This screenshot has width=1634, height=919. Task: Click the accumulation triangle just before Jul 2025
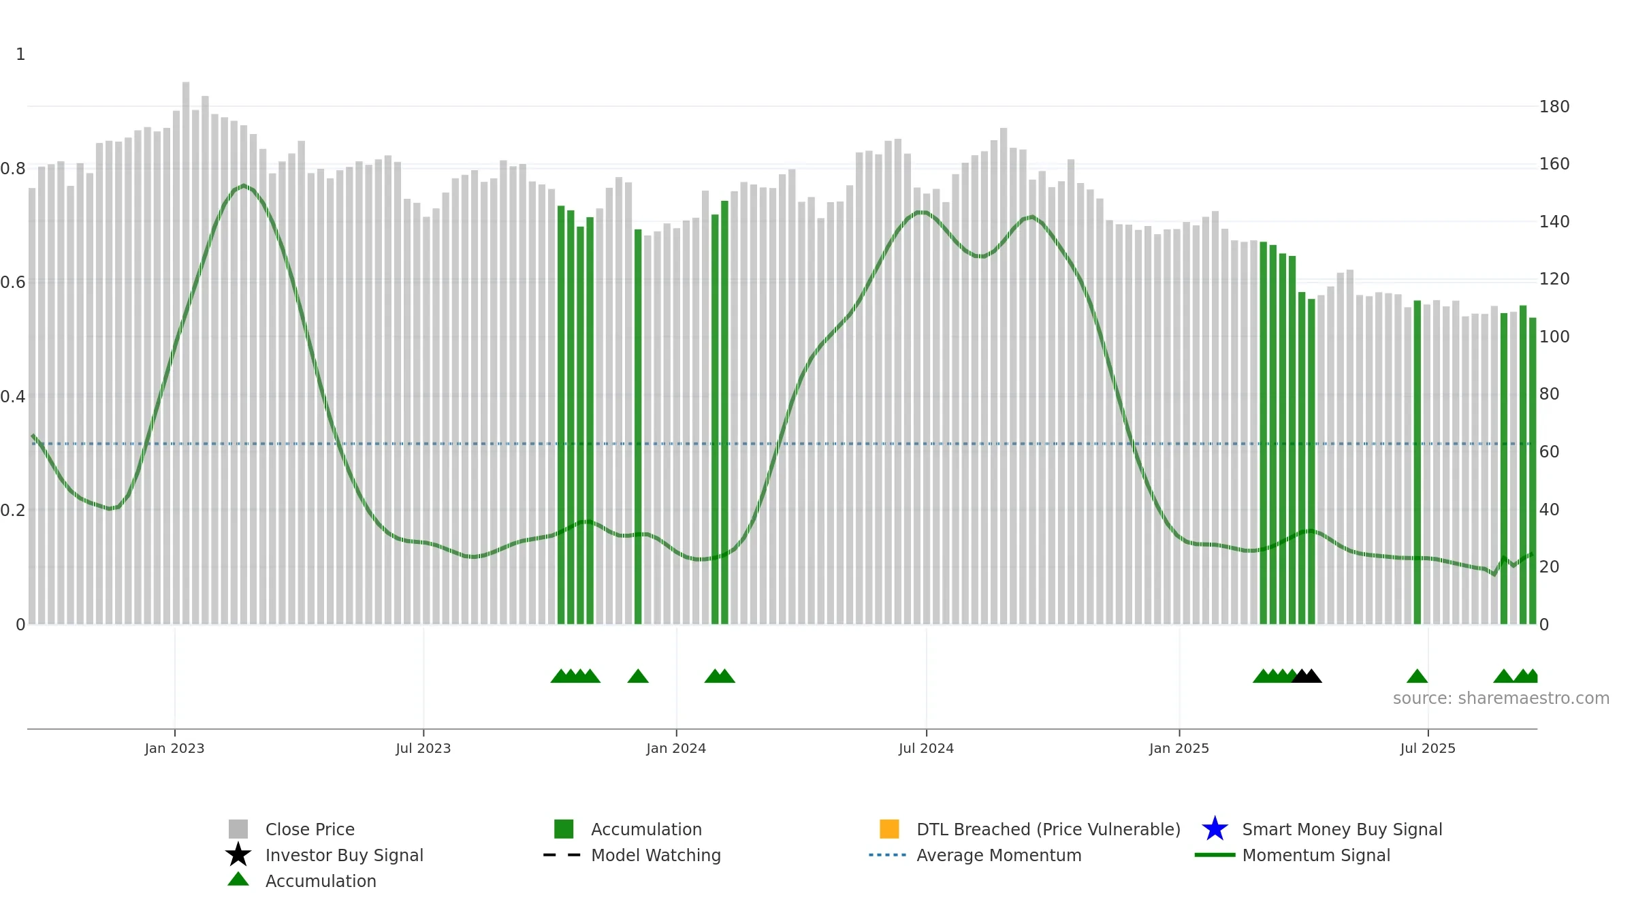(1417, 676)
